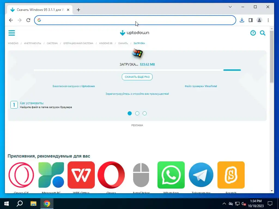The image size is (279, 209).
Task: Click the browser forward arrow
Action: click(20, 20)
